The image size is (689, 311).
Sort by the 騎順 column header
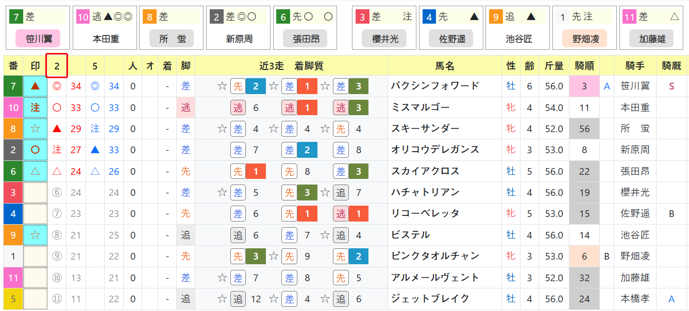[584, 66]
